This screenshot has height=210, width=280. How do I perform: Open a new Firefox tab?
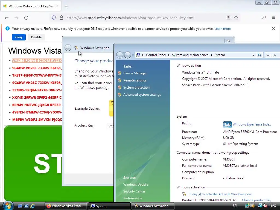[x=67, y=6]
